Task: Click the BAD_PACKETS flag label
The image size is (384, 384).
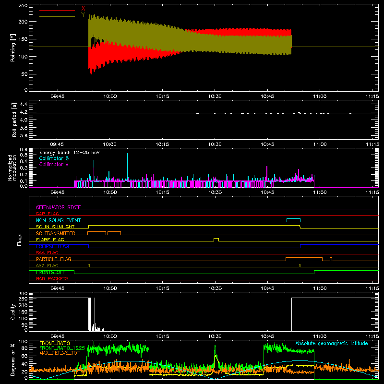Action: (x=52, y=278)
